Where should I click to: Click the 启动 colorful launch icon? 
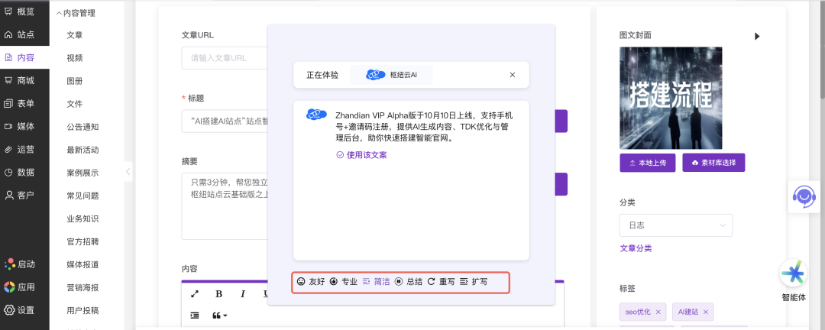pyautogui.click(x=9, y=264)
